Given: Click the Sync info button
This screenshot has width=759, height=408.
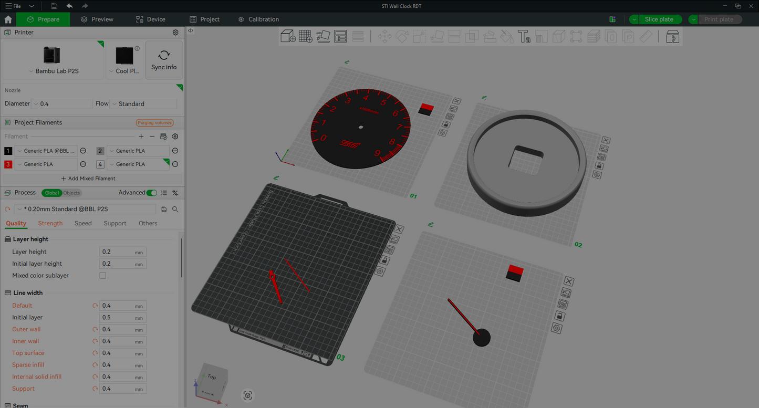Looking at the screenshot, I should [x=164, y=60].
